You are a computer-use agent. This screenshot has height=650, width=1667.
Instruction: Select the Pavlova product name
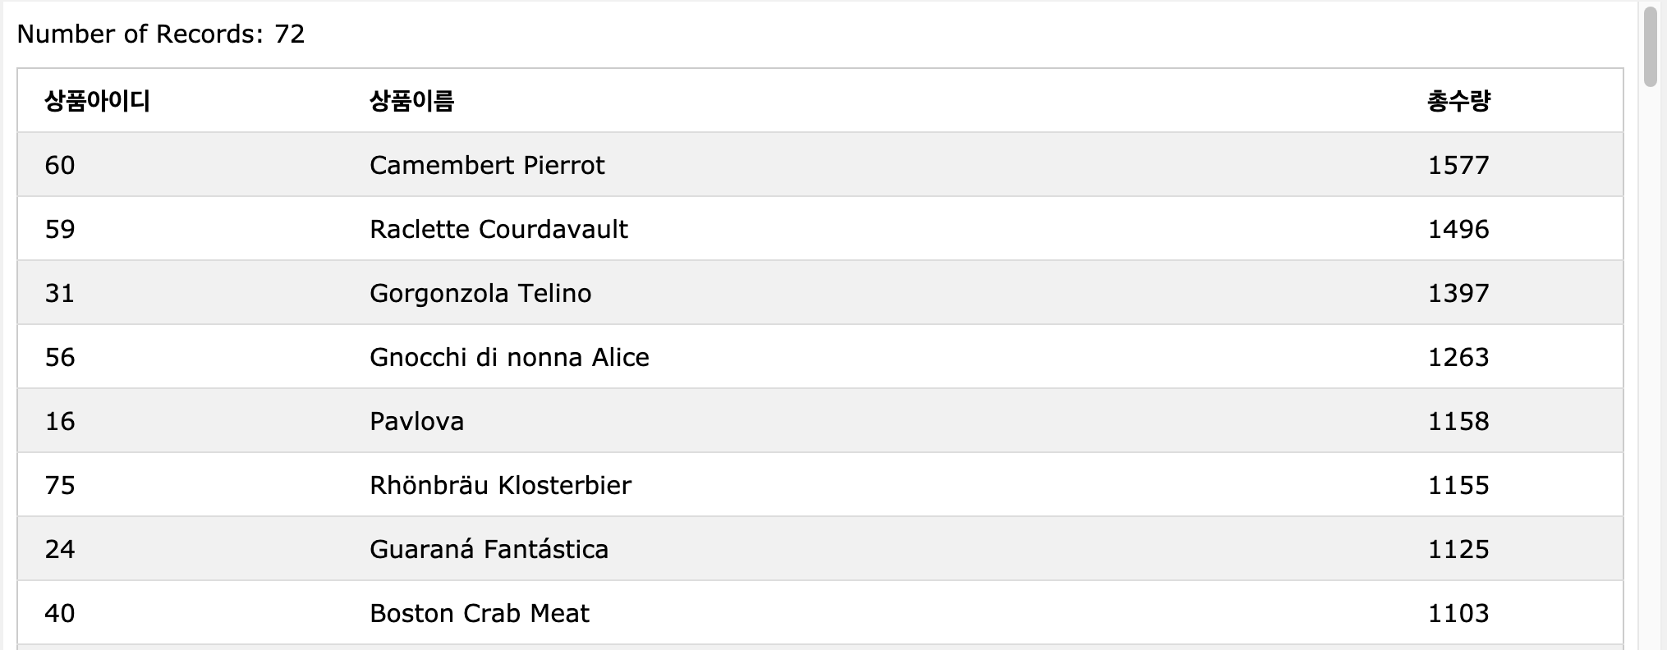click(x=416, y=421)
